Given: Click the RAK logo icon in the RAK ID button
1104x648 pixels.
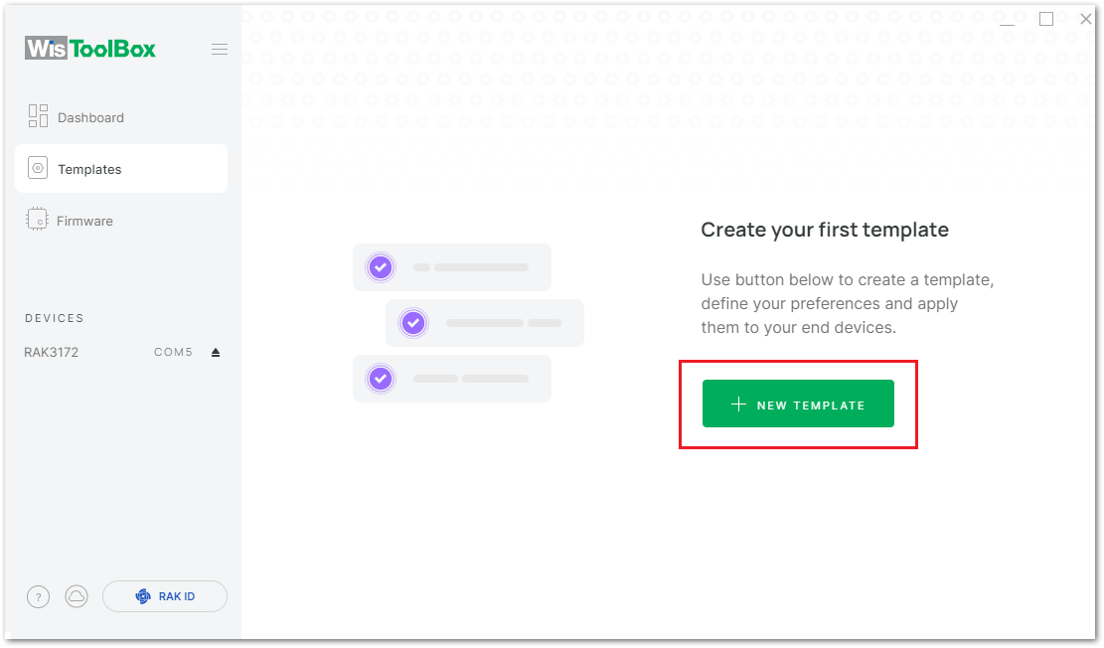Looking at the screenshot, I should point(144,596).
